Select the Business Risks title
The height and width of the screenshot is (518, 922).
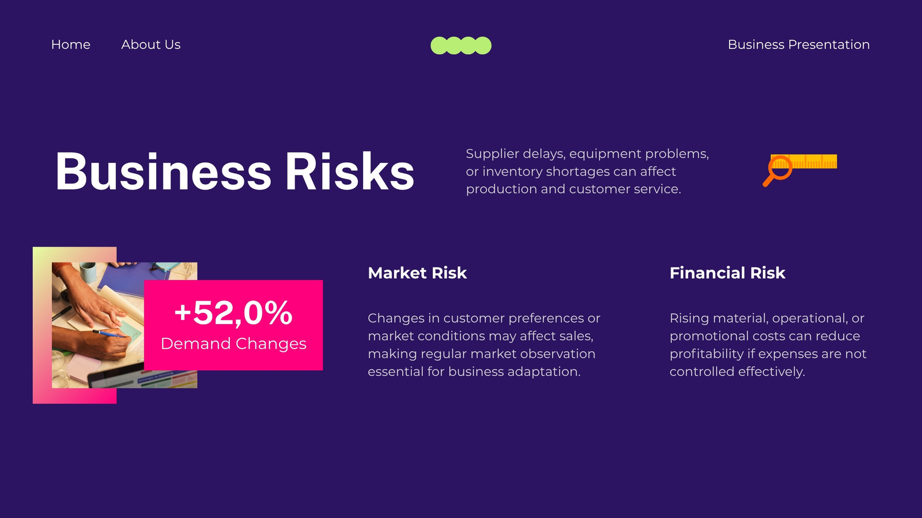click(235, 172)
